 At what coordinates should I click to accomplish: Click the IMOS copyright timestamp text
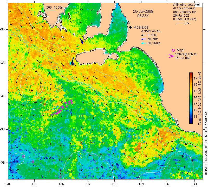coord(206,143)
